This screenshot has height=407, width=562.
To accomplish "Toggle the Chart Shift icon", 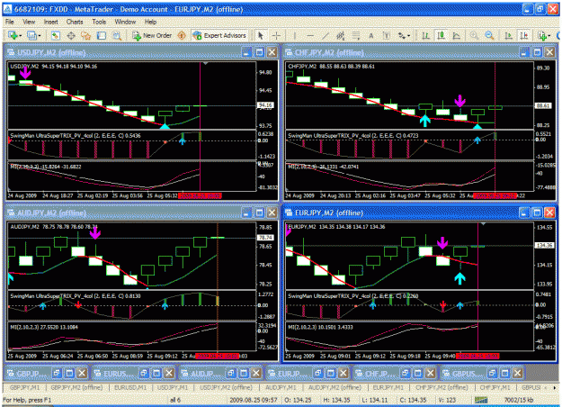I will [524, 35].
